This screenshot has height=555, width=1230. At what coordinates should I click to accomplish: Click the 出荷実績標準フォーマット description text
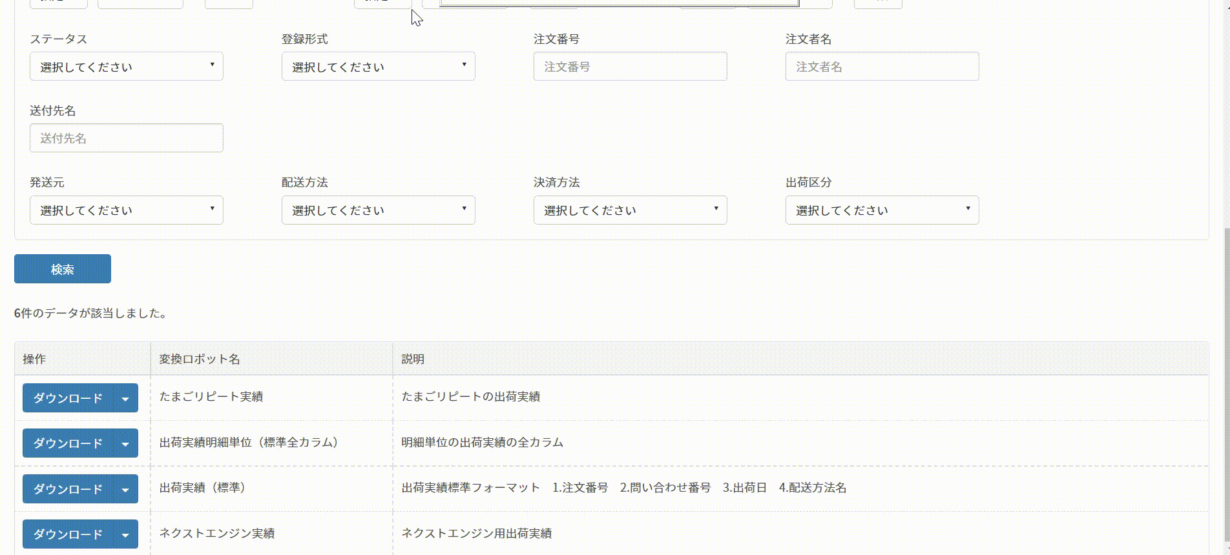tap(624, 487)
